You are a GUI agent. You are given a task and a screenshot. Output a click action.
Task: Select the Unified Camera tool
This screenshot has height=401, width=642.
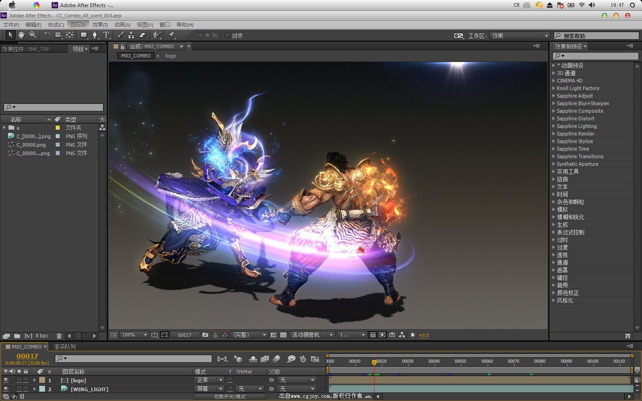(x=58, y=35)
